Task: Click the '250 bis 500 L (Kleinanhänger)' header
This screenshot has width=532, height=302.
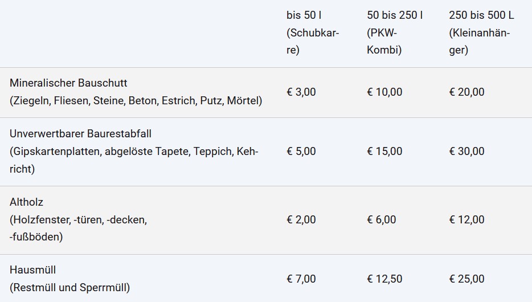Action: [x=481, y=32]
